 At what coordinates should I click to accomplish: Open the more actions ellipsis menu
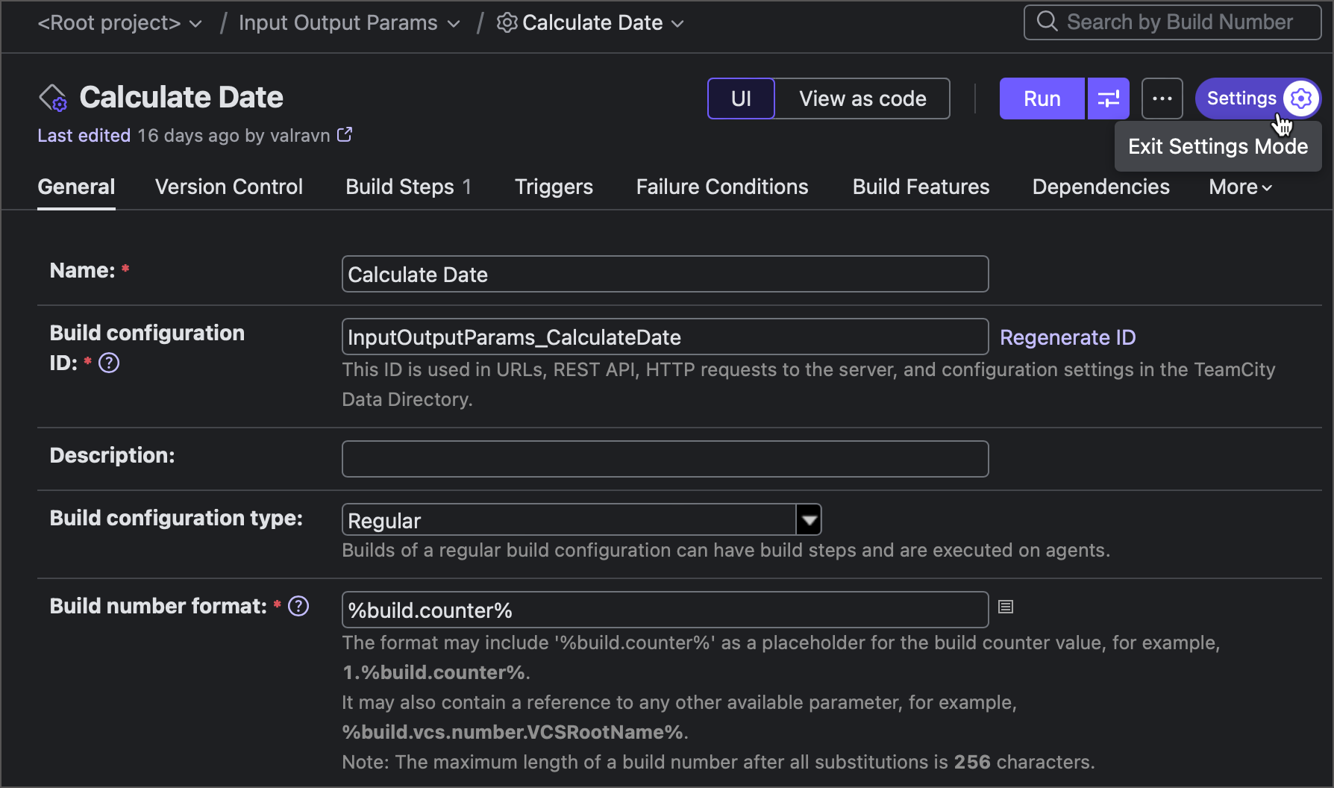coord(1162,98)
